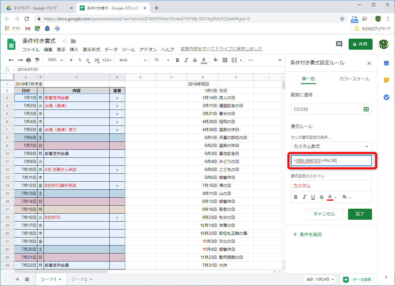Open the カスタム数式 condition dropdown

tap(331, 146)
